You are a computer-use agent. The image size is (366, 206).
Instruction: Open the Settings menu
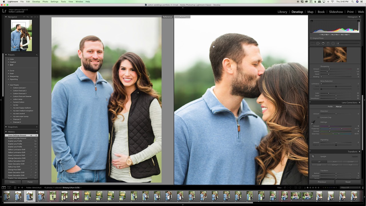[x=54, y=1]
